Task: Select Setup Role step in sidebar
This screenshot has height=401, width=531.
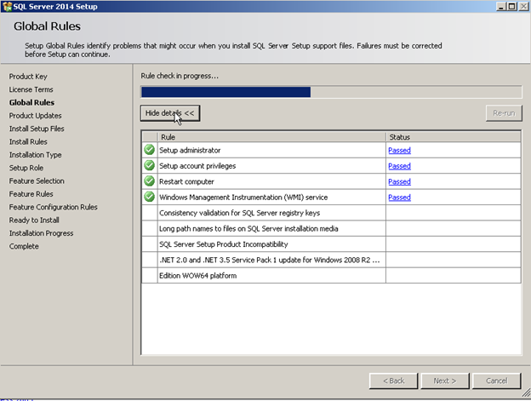Action: point(26,168)
